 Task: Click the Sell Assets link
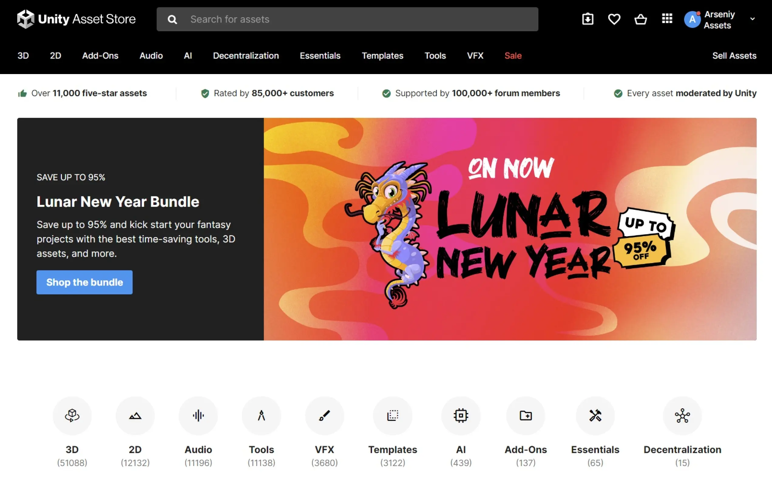tap(734, 56)
